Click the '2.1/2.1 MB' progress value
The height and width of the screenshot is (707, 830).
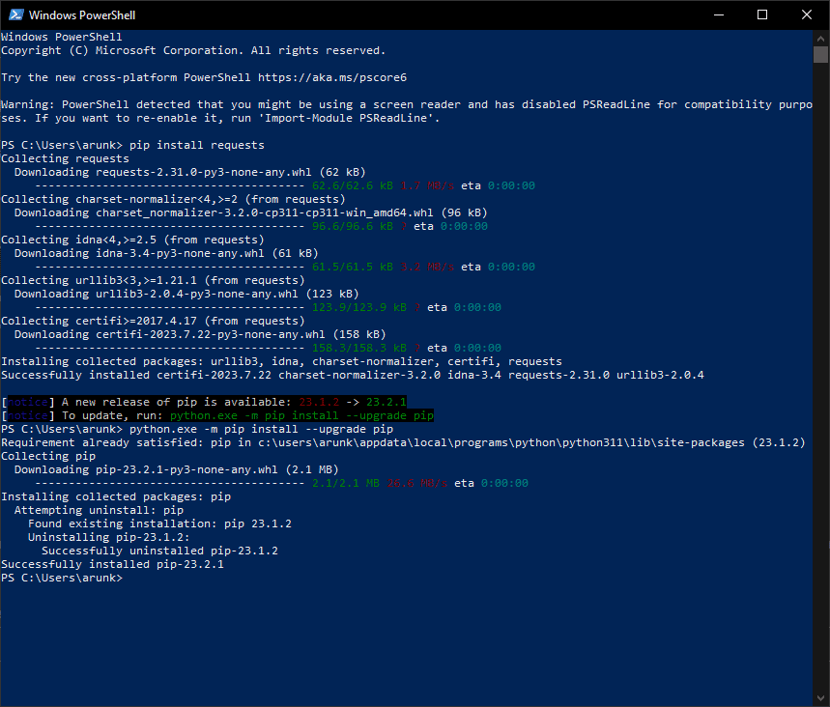346,483
